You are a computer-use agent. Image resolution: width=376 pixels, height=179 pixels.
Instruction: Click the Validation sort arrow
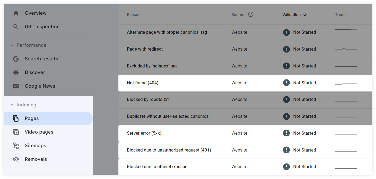(x=305, y=14)
